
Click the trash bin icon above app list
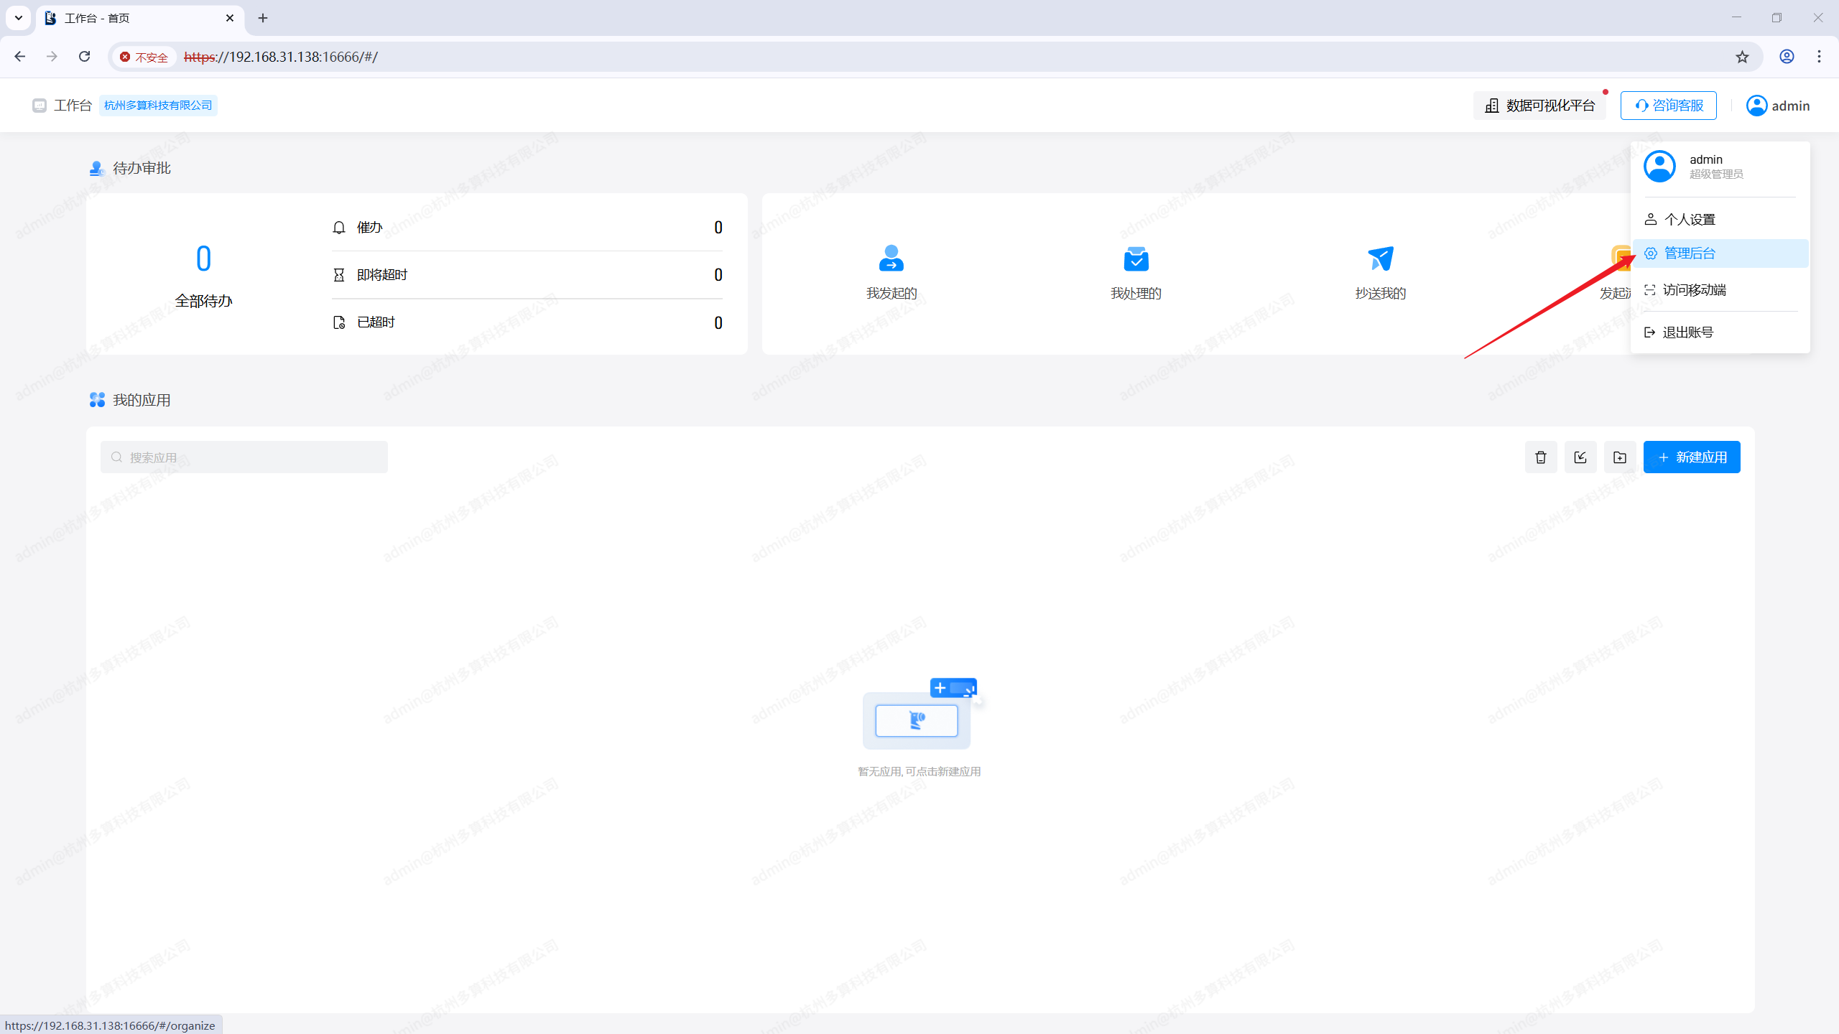pyautogui.click(x=1541, y=457)
